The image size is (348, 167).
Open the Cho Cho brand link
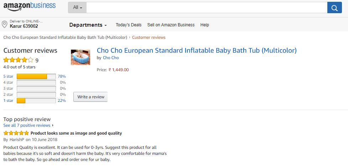[x=111, y=58]
